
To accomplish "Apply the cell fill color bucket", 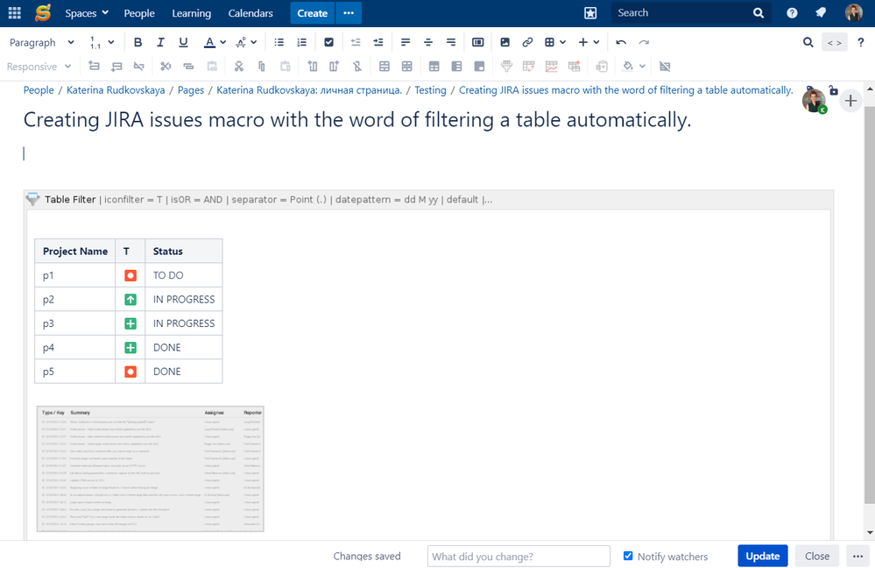I will [x=628, y=67].
